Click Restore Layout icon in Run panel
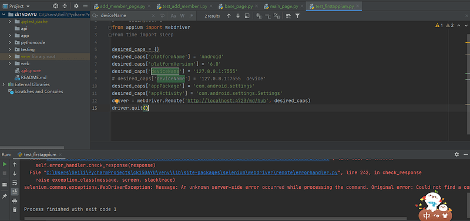This screenshot has width=470, height=221. tap(5, 185)
